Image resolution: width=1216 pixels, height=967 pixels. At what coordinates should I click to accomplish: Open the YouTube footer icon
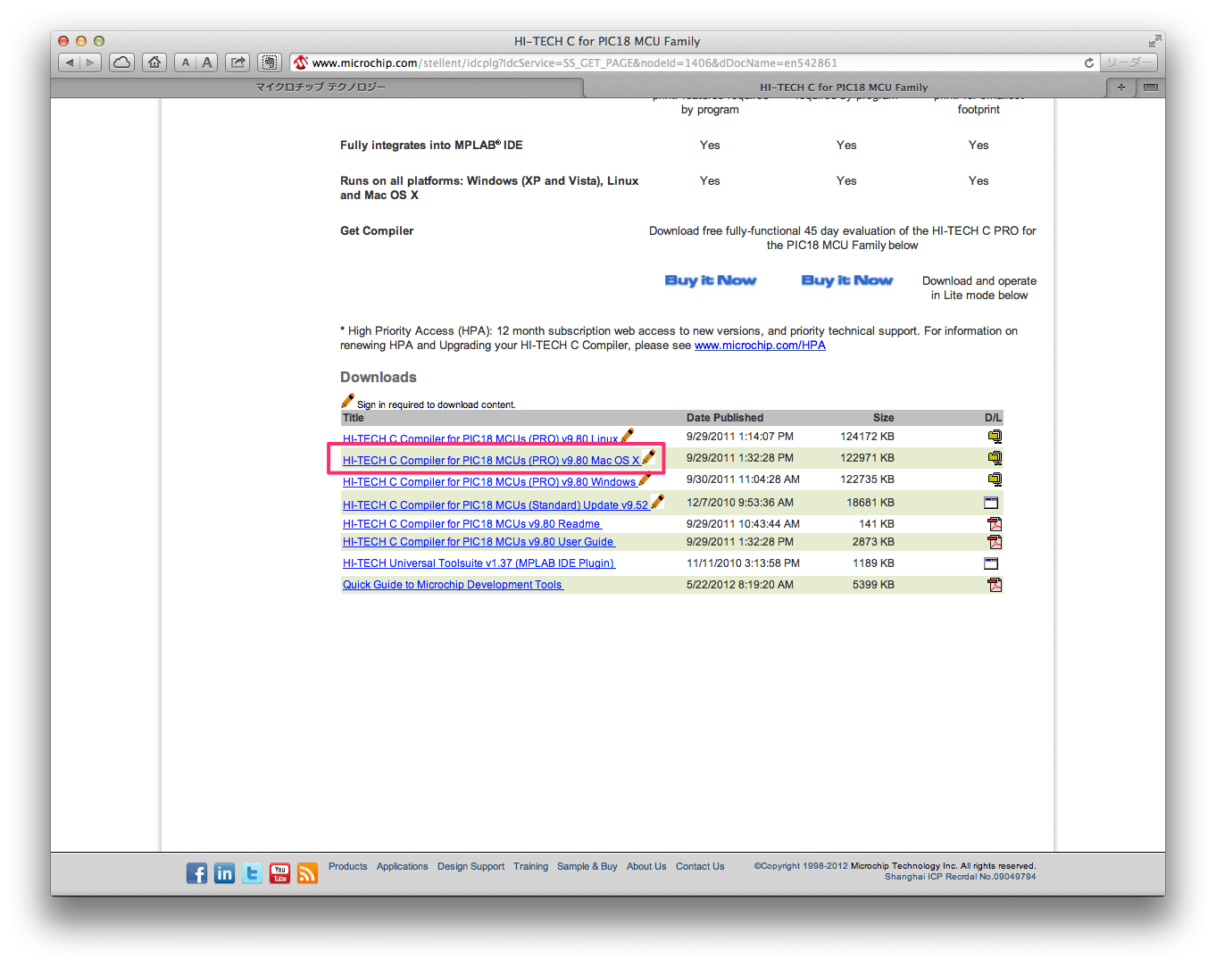(x=280, y=873)
